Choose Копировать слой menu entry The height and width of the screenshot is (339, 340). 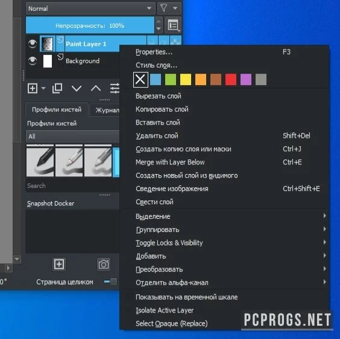tap(224, 109)
